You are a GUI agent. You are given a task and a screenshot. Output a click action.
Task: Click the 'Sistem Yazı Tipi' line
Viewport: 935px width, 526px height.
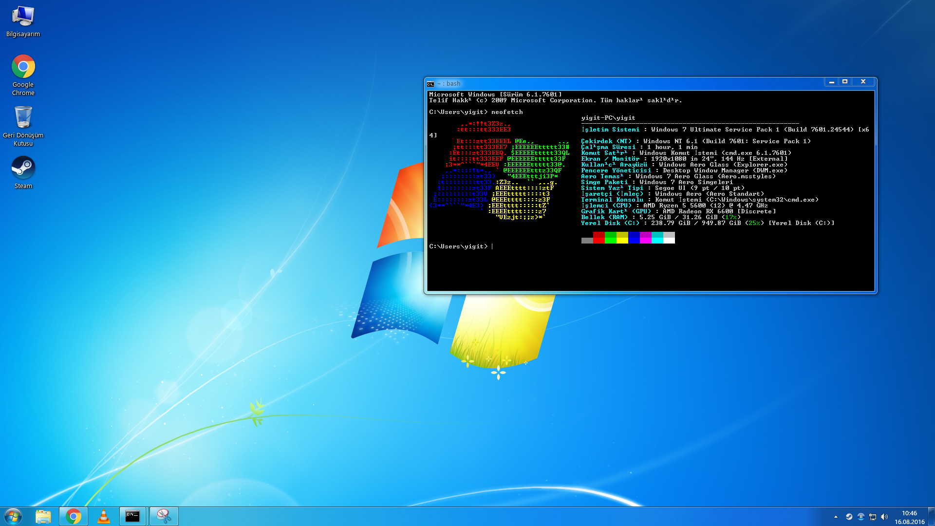[x=663, y=188]
